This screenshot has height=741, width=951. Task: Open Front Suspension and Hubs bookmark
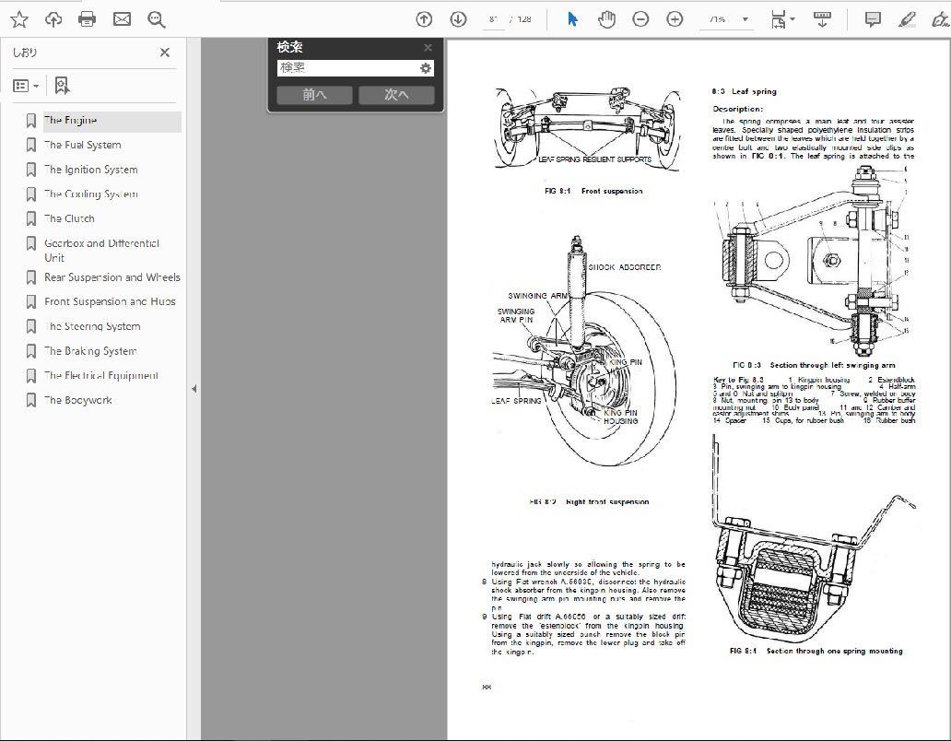click(110, 301)
